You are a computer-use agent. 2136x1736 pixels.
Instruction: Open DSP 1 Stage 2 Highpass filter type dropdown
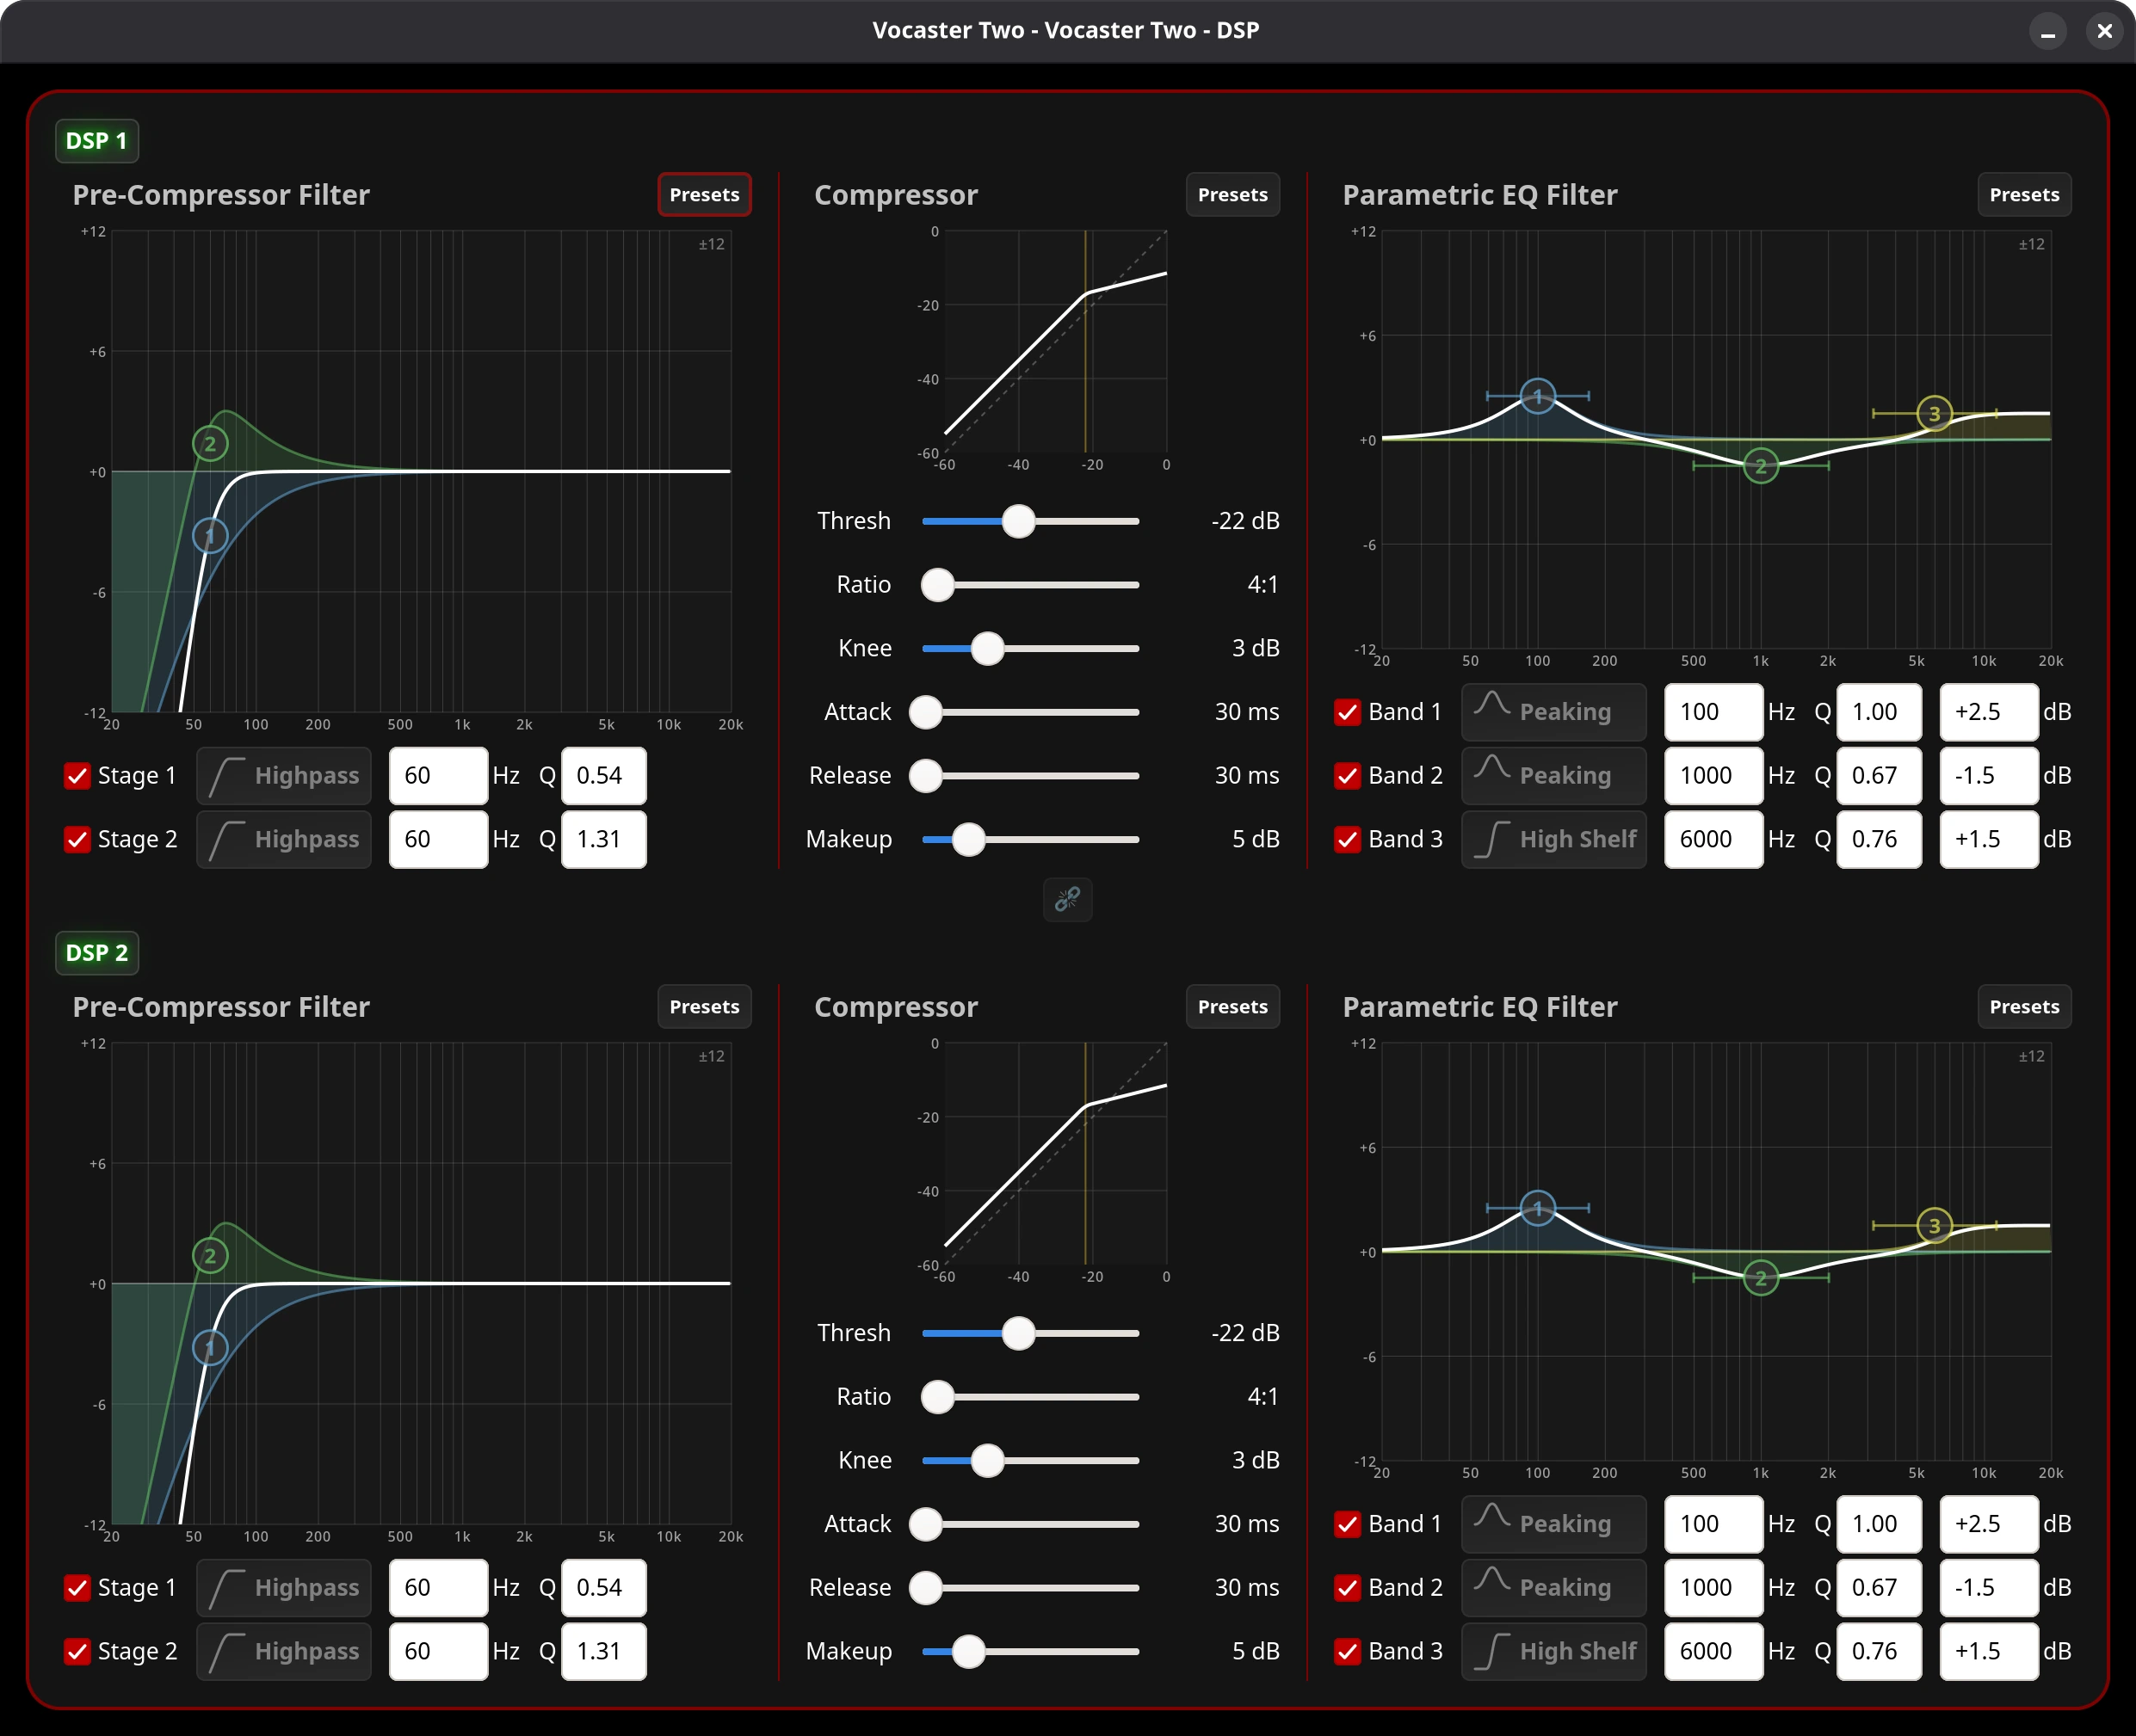[284, 839]
